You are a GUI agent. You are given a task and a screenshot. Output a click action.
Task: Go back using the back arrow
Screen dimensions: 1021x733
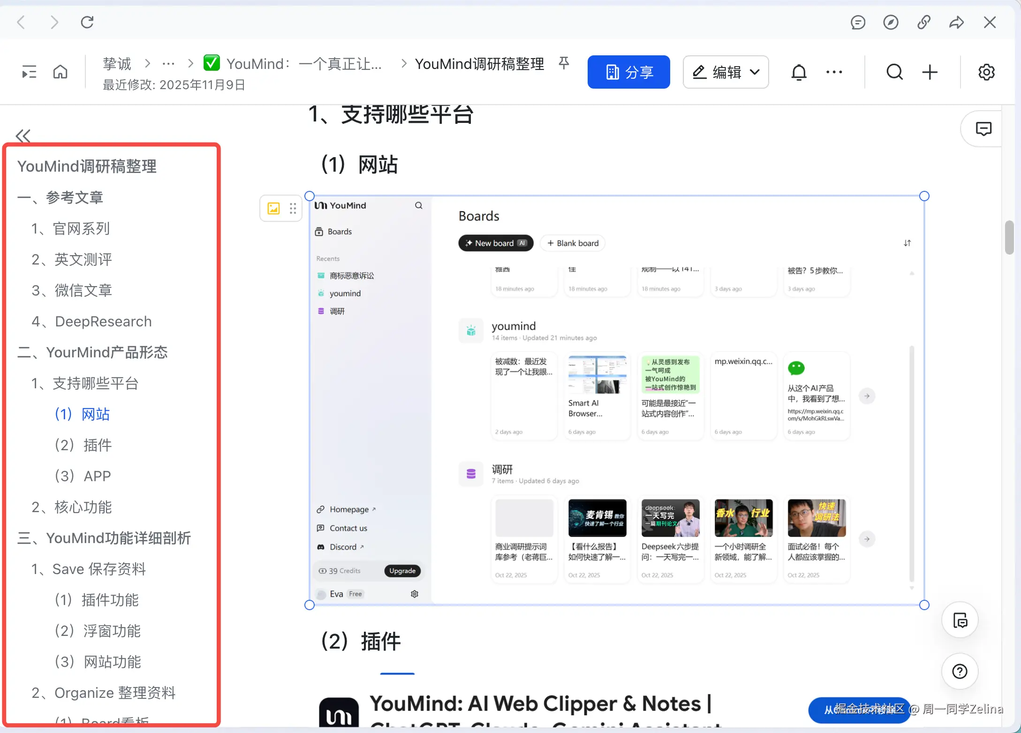pyautogui.click(x=21, y=22)
